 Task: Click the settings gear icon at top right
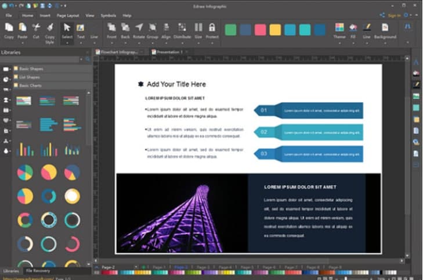(406, 15)
